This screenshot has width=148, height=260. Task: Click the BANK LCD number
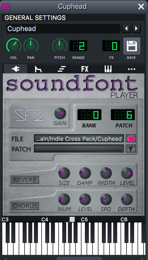tap(89, 115)
